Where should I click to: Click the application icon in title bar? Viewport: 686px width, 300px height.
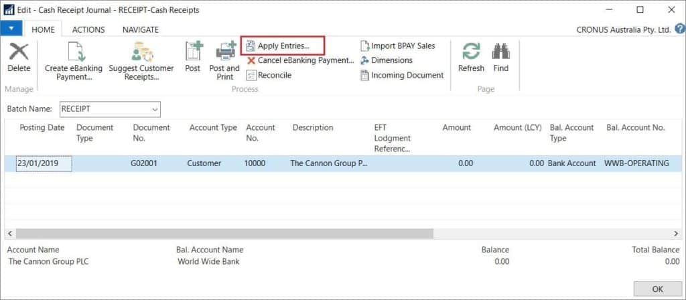click(9, 9)
